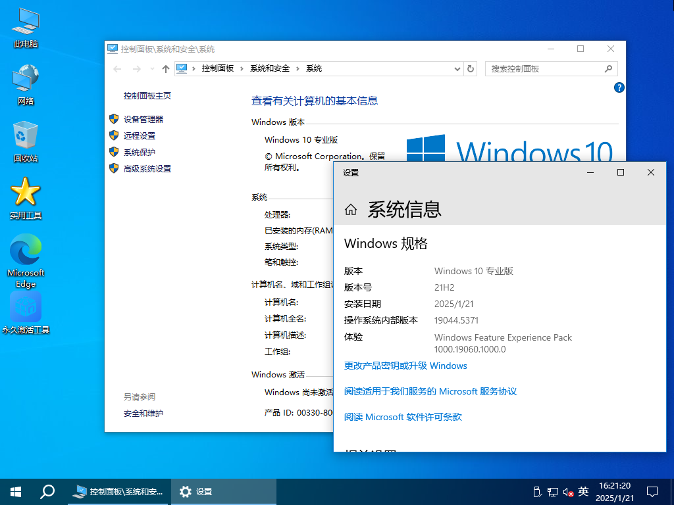Click shield icon beside 高级系统设置
Image resolution: width=674 pixels, height=505 pixels.
click(x=114, y=168)
